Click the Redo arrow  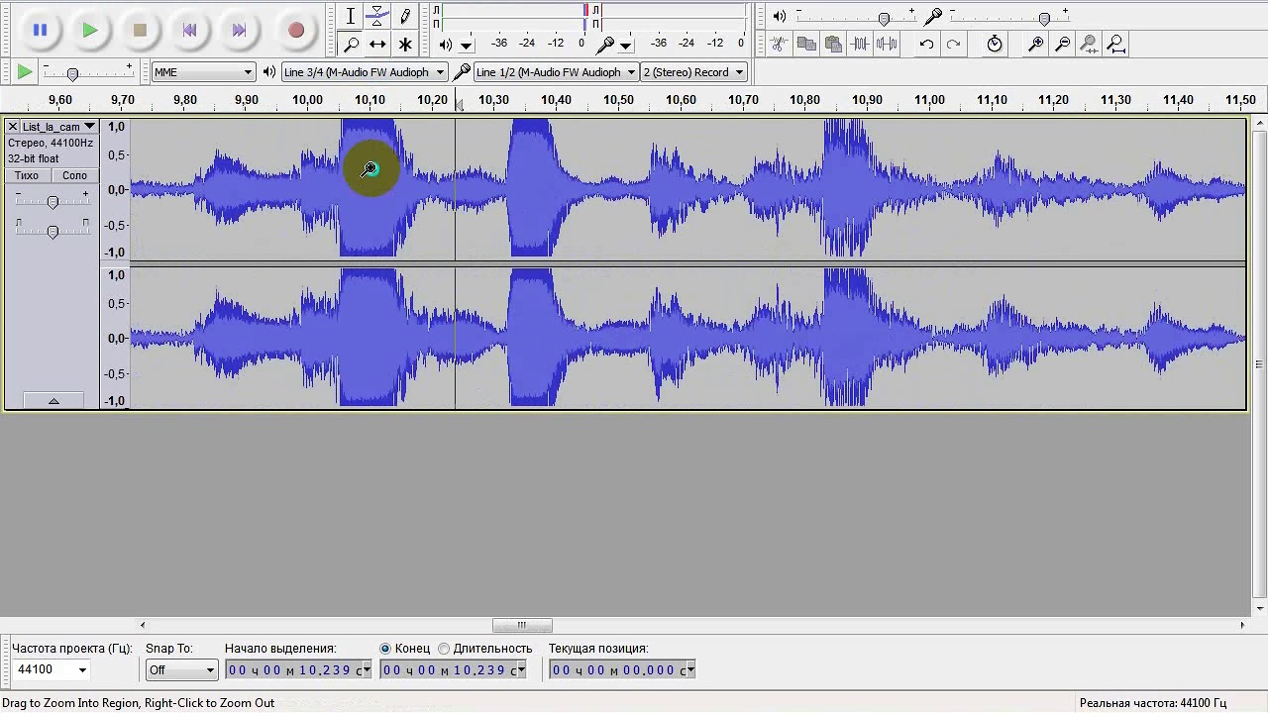coord(953,44)
